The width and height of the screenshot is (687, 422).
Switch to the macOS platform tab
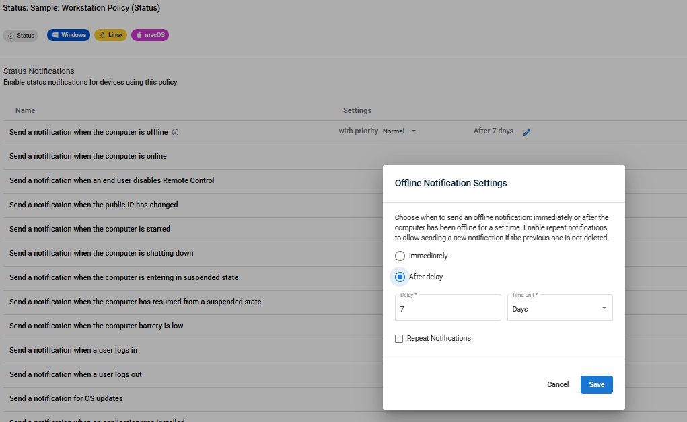tap(150, 35)
